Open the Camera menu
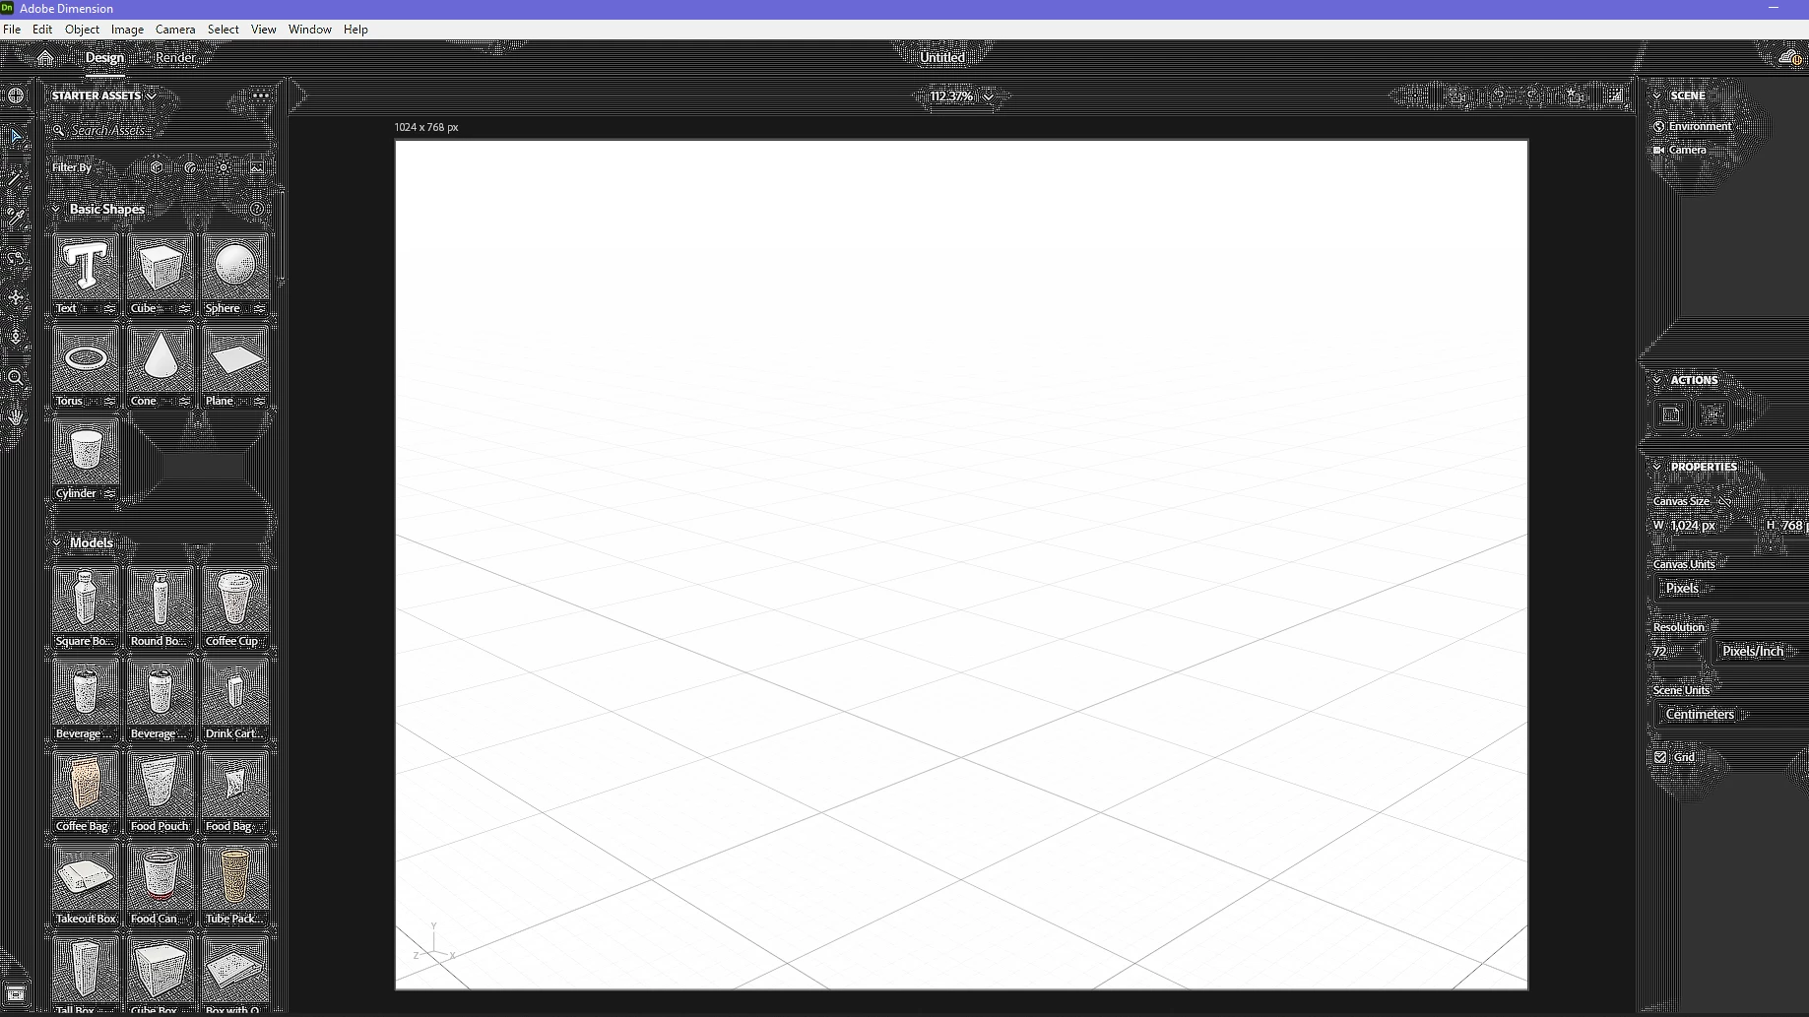This screenshot has height=1017, width=1809. 175,30
